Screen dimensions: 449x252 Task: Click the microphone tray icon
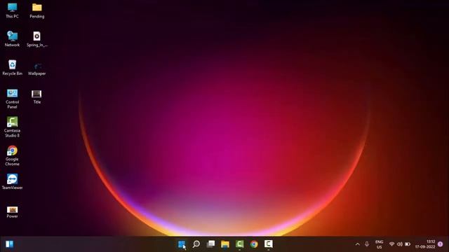(367, 244)
